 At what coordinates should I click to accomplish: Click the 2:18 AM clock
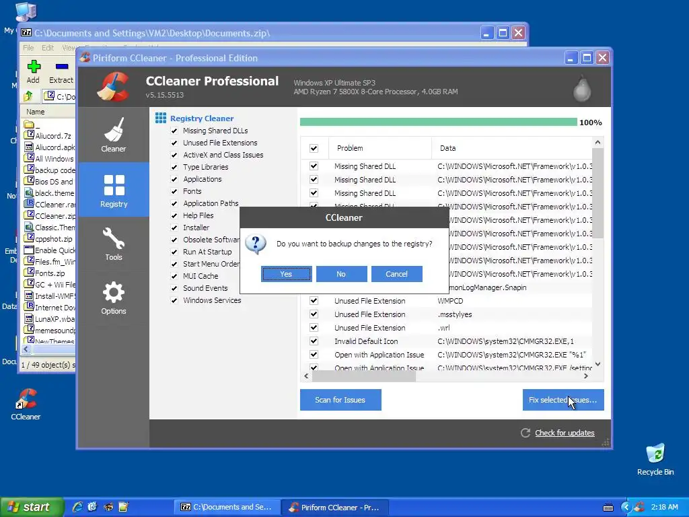664,507
